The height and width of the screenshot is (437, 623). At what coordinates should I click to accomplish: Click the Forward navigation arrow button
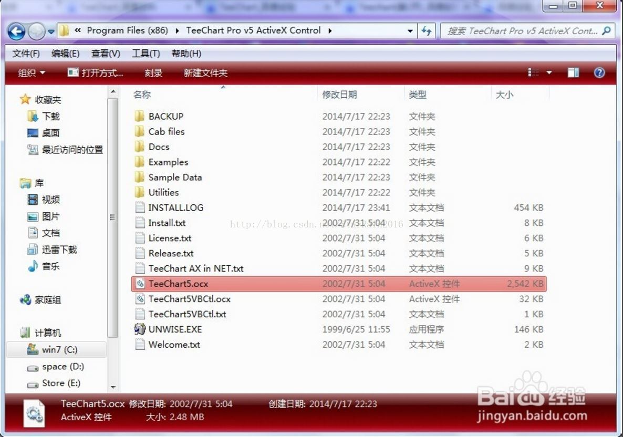(x=37, y=31)
